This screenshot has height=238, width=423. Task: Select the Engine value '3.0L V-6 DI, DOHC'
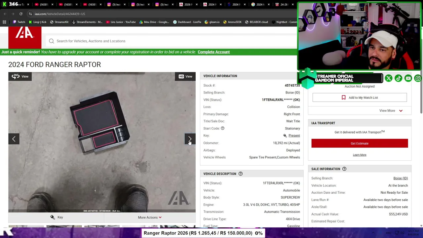tap(272, 205)
